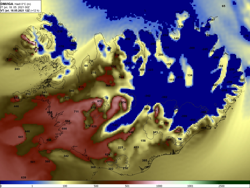Viewport: 250px width, 188px height.
Task: Click the map value 620
Action: pyautogui.click(x=94, y=126)
